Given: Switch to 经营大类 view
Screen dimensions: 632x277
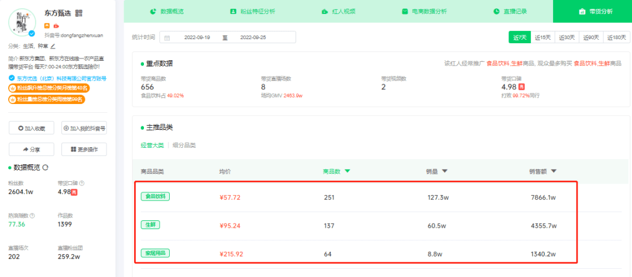Looking at the screenshot, I should click(152, 146).
